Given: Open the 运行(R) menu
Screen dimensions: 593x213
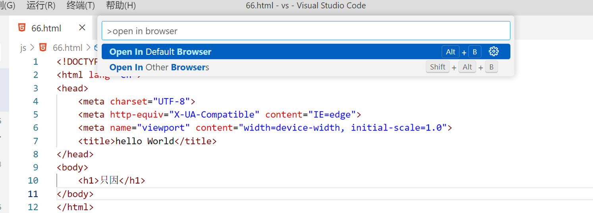Looking at the screenshot, I should click(x=41, y=6).
